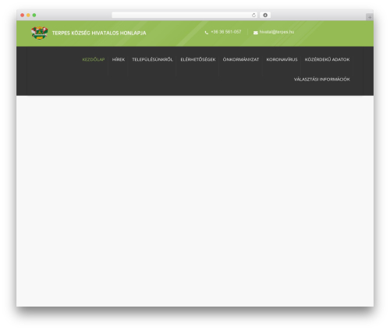Click the email address hivatal@terpes.hu
Viewport: 390px width, 330px height.
point(277,32)
